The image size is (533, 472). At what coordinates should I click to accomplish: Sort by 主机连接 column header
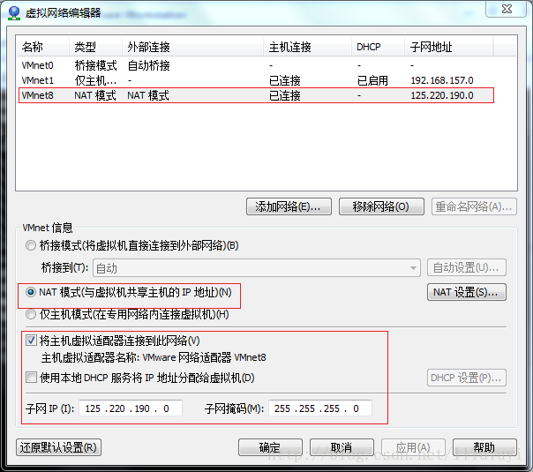coord(308,47)
